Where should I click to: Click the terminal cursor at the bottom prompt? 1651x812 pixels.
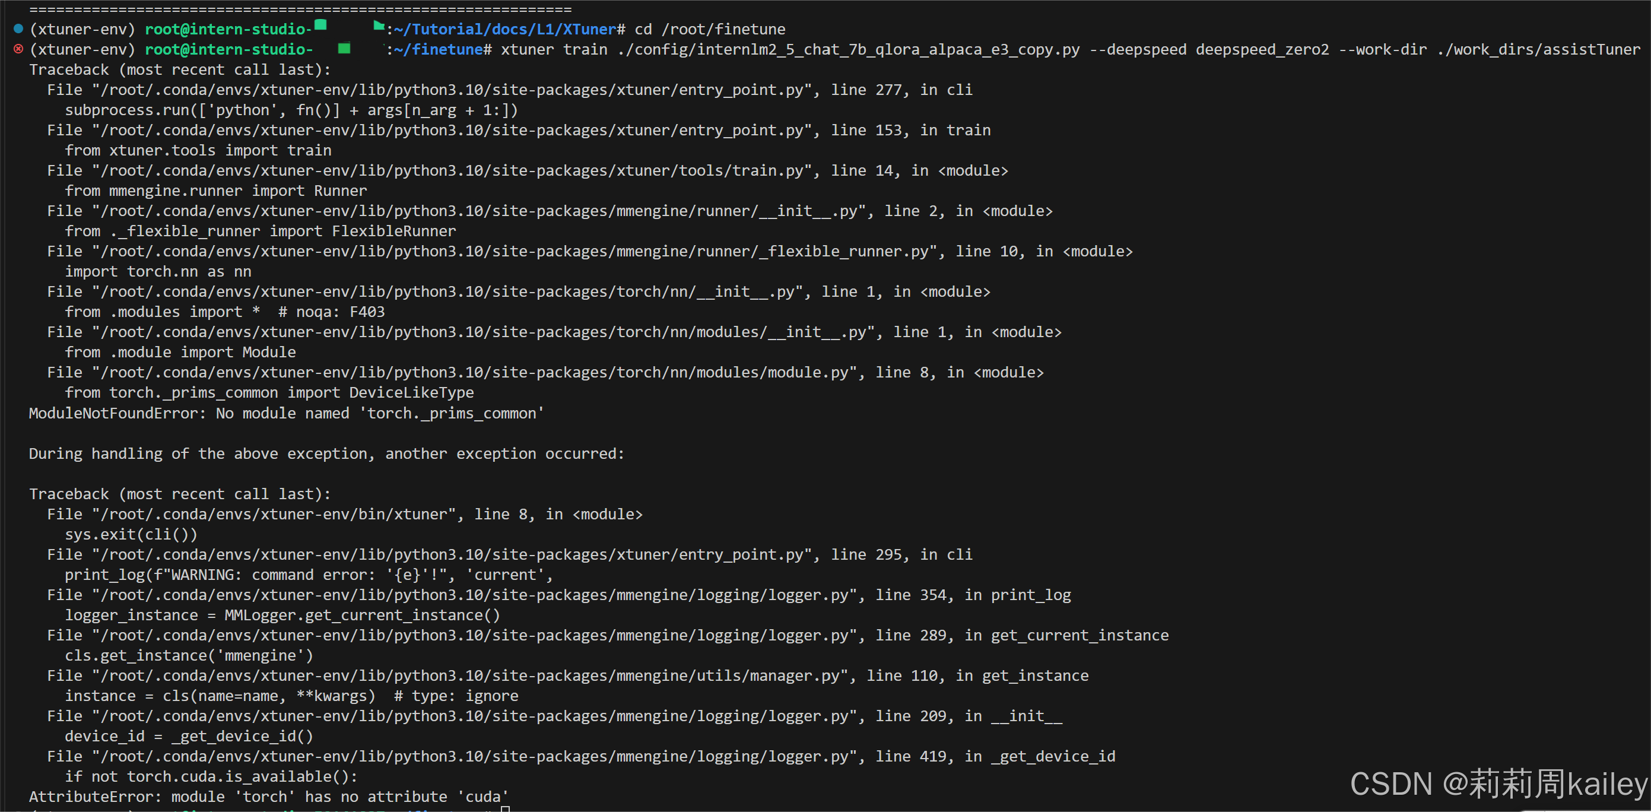505,809
